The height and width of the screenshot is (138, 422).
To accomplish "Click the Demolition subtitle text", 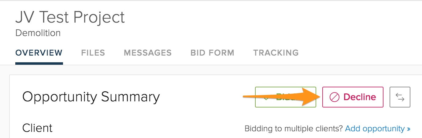I will (x=38, y=33).
